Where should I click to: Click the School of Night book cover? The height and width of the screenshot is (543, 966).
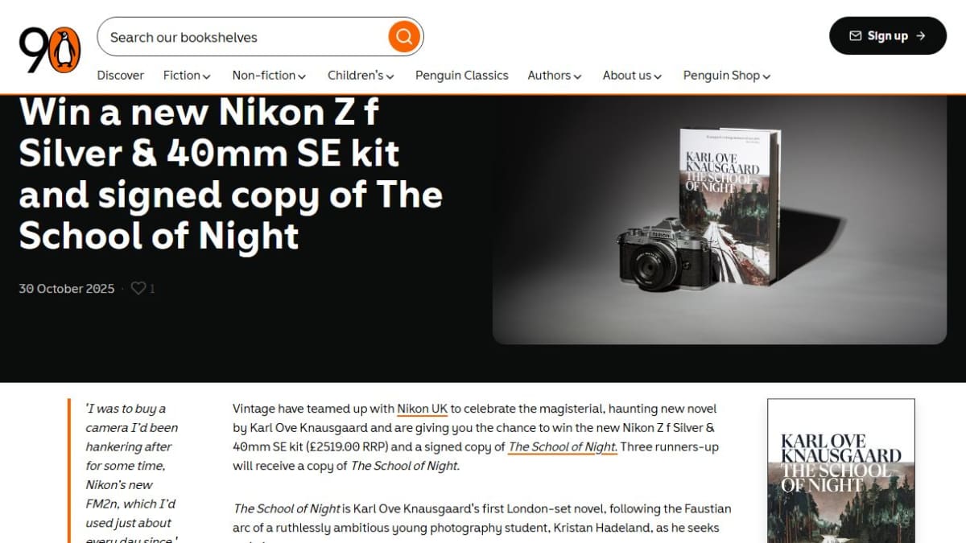[841, 471]
